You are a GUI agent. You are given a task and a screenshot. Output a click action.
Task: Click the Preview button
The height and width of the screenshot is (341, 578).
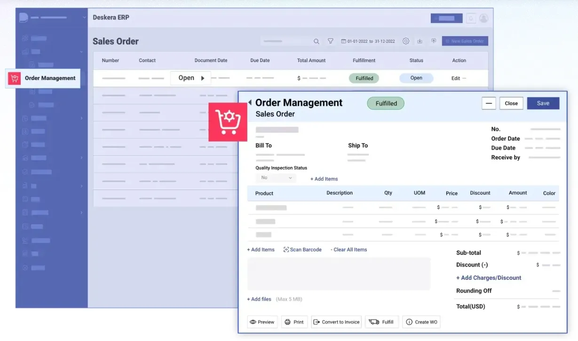click(x=262, y=322)
